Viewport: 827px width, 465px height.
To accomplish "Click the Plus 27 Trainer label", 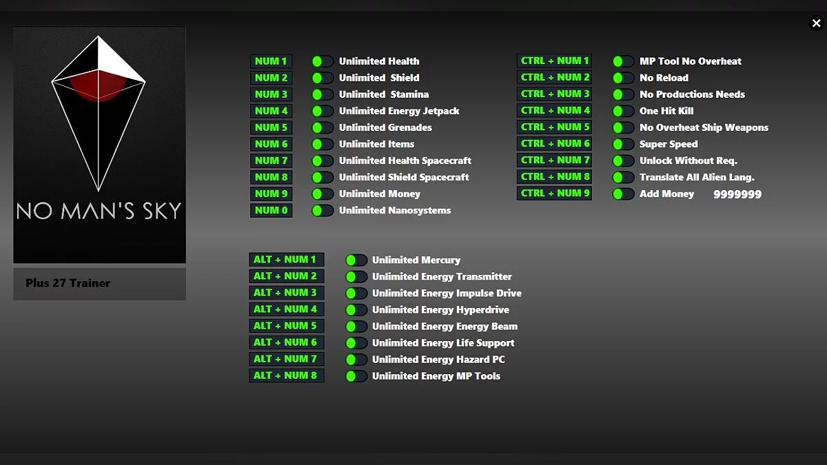I will pos(99,283).
